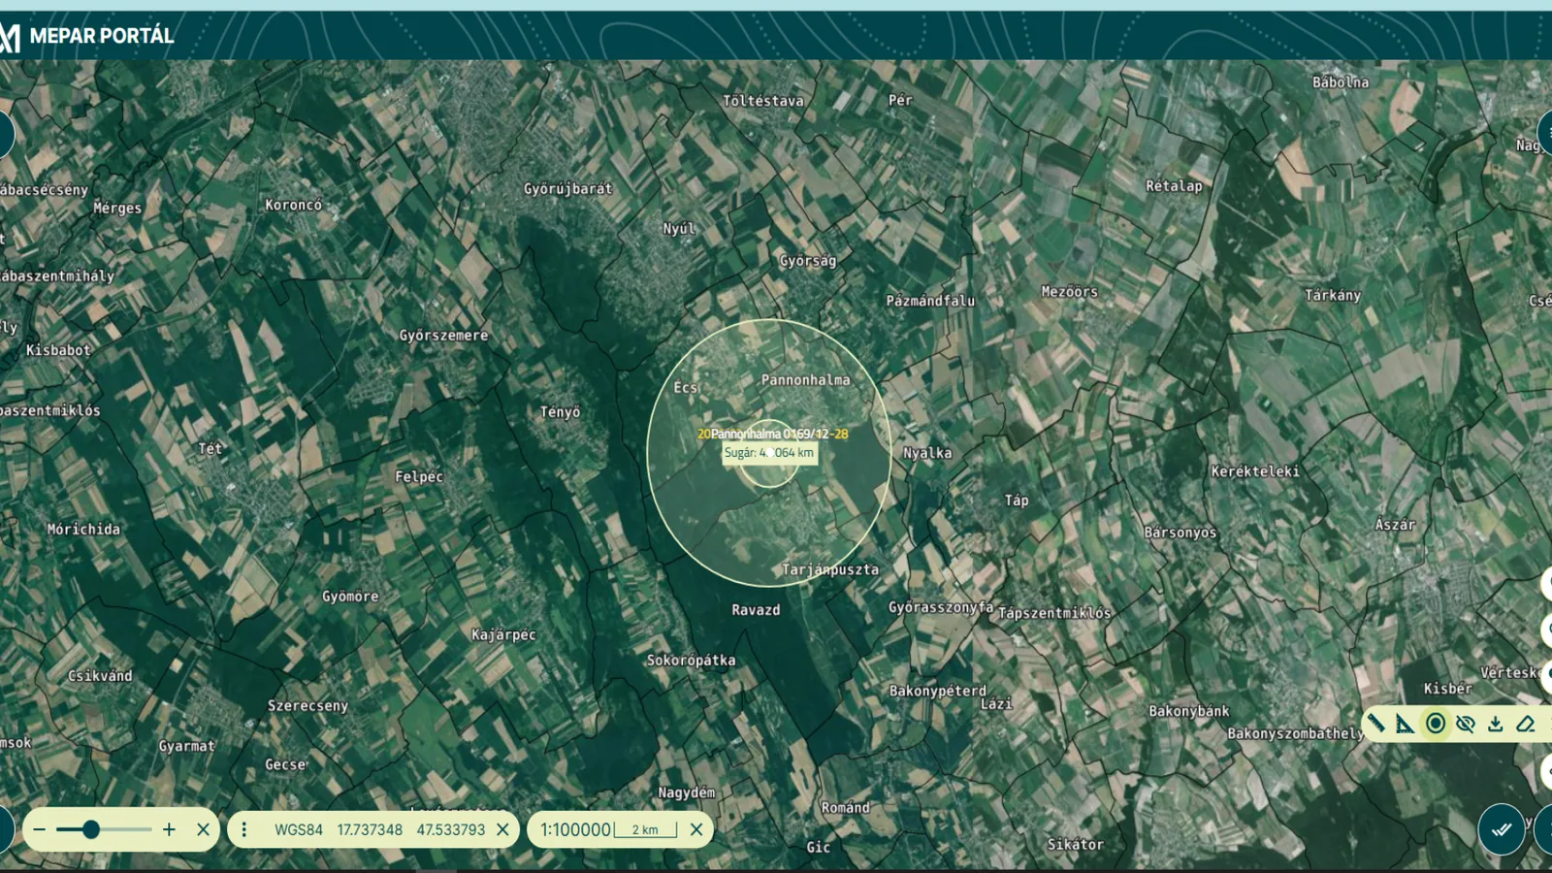Click the Kisbér map label

coord(1447,689)
